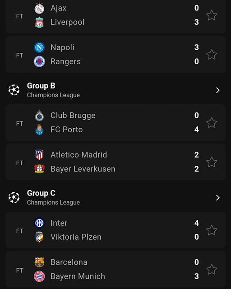
Task: Tap the Napoli club logo
Action: coord(39,47)
